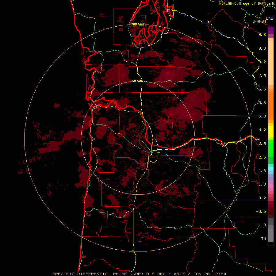The image size is (276, 276).
Task: Click the 1.8 scale value
Action: [x=262, y=171]
